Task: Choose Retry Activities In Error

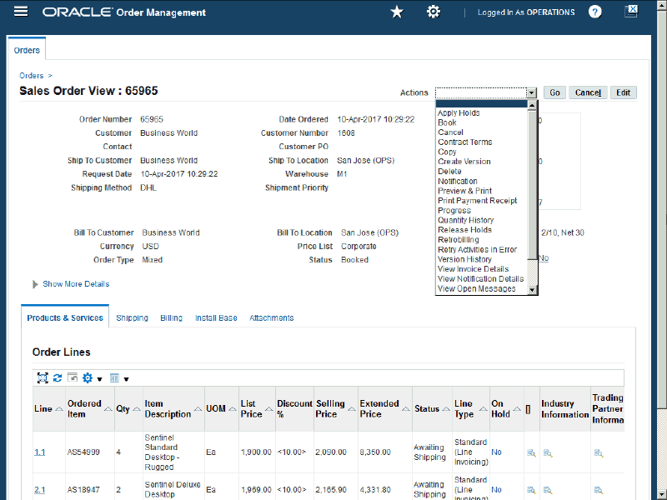Action: pyautogui.click(x=477, y=250)
